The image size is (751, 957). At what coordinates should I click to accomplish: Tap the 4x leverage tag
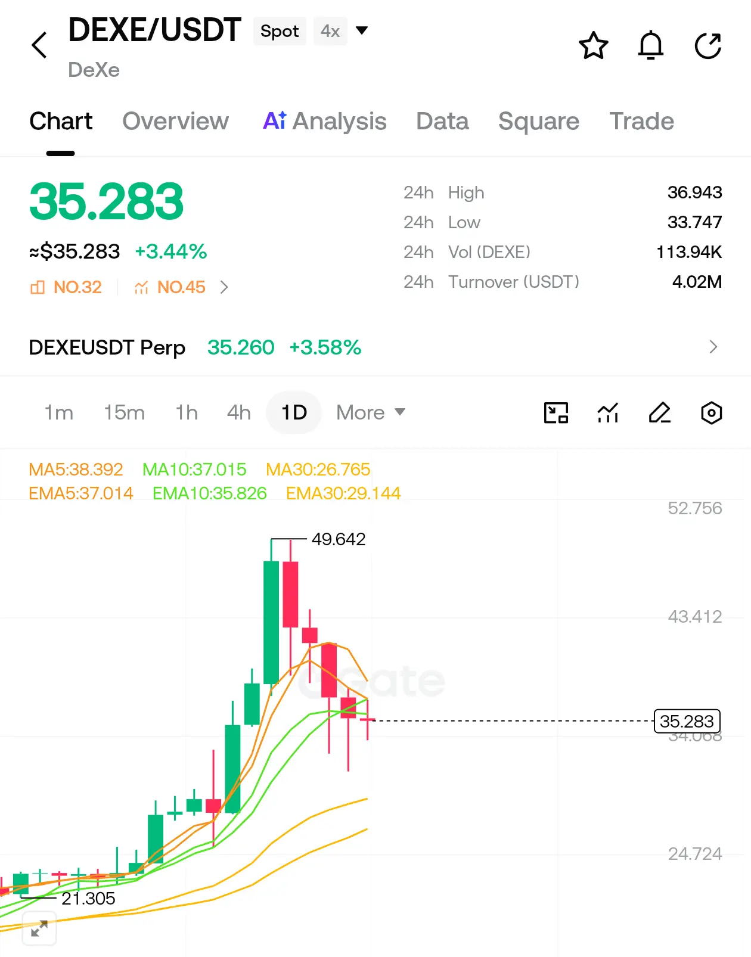330,31
